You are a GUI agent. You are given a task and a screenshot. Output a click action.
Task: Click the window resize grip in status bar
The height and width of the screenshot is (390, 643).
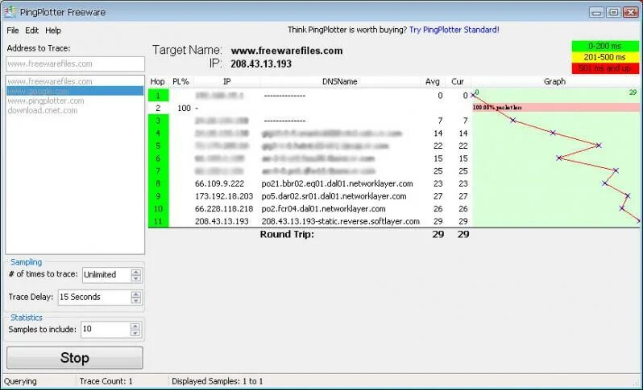pyautogui.click(x=637, y=384)
